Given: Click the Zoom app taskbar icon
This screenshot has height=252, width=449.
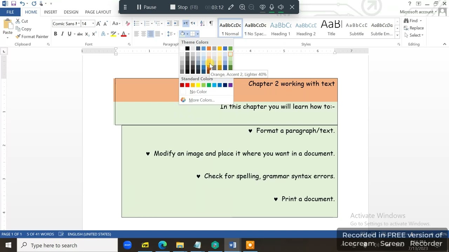Looking at the screenshot, I should point(127,245).
